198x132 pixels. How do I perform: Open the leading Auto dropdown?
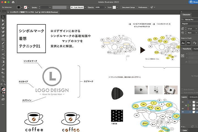[196, 33]
